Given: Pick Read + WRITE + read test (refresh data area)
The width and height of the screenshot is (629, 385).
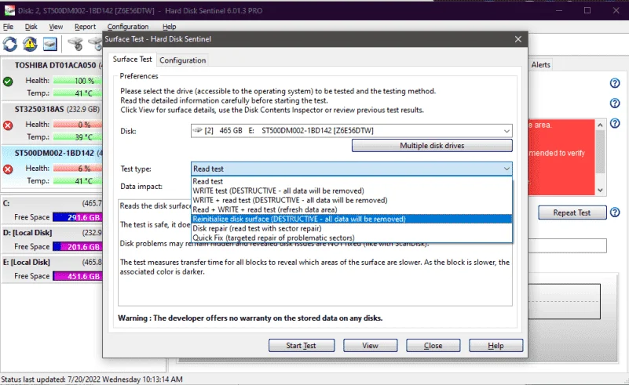Looking at the screenshot, I should [x=351, y=209].
